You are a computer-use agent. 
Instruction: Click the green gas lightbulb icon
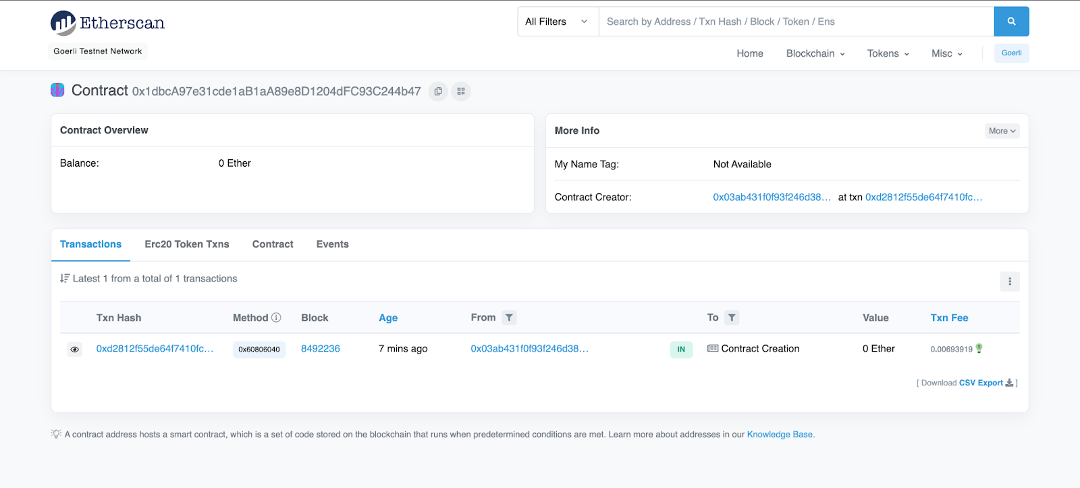(979, 348)
